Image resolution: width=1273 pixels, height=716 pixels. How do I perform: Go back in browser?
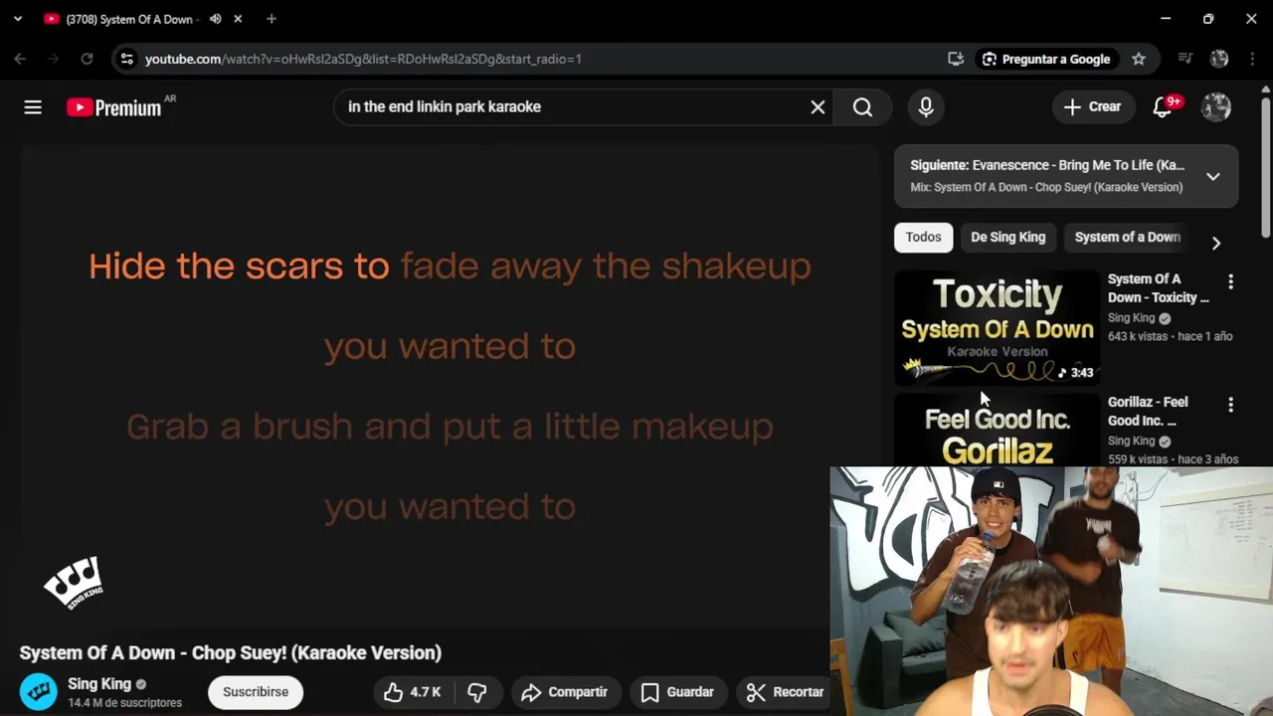[x=20, y=59]
